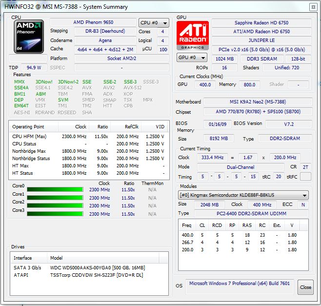
Task: Select the HT Max row
Action: tap(89, 166)
